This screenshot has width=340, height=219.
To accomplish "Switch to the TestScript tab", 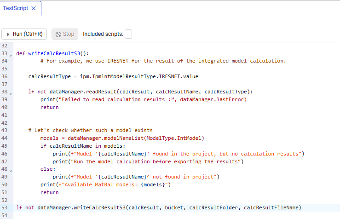I will tap(15, 8).
